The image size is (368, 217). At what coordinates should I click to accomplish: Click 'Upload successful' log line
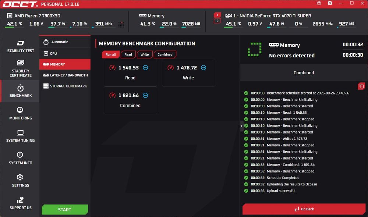tap(281, 191)
